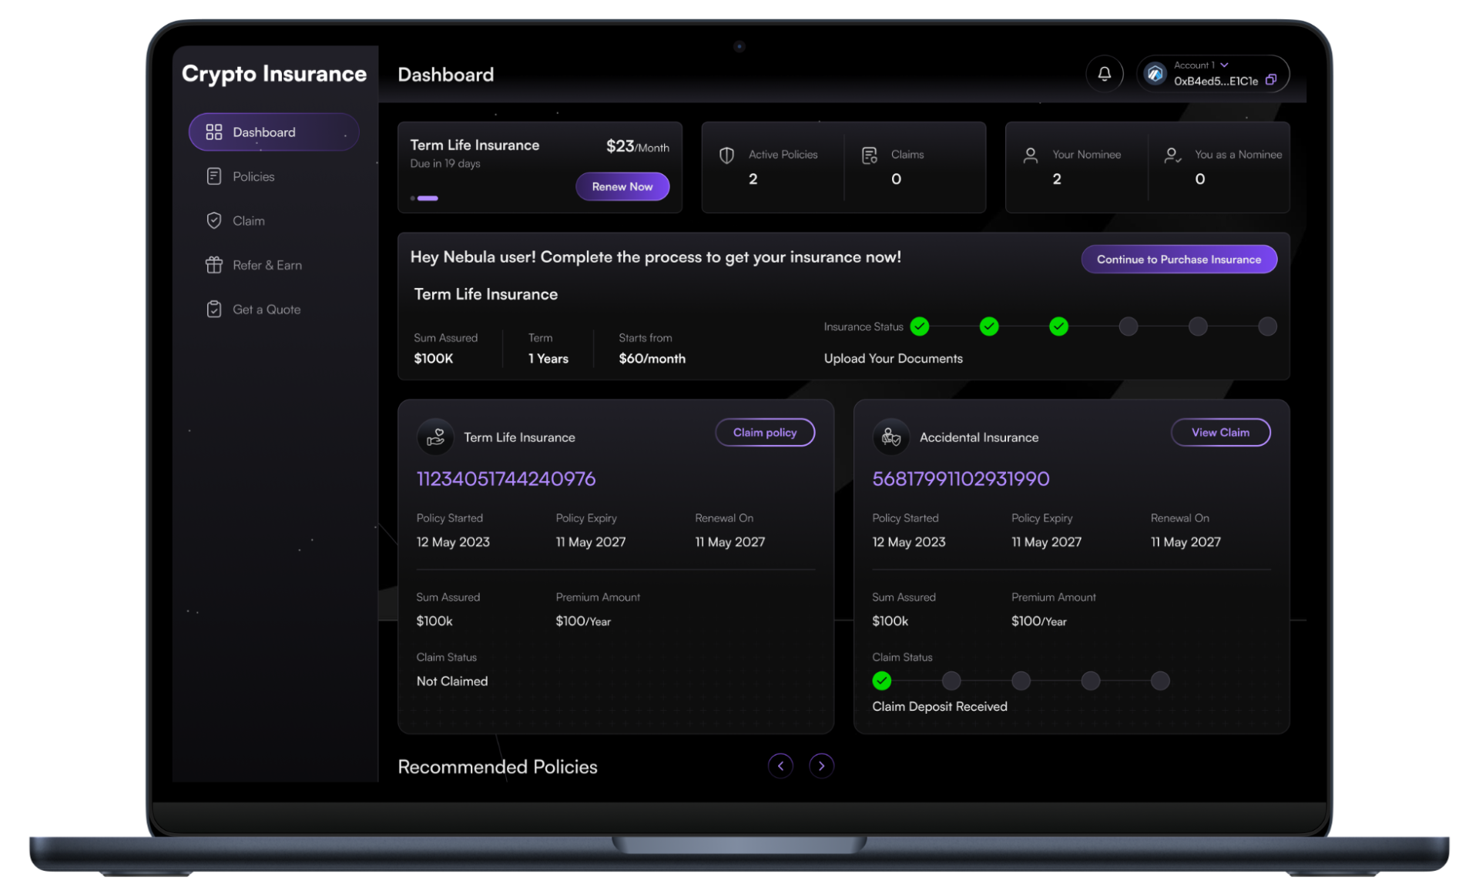The image size is (1479, 894).
Task: Click the Dashboard grid icon in the sidebar
Action: pos(213,132)
